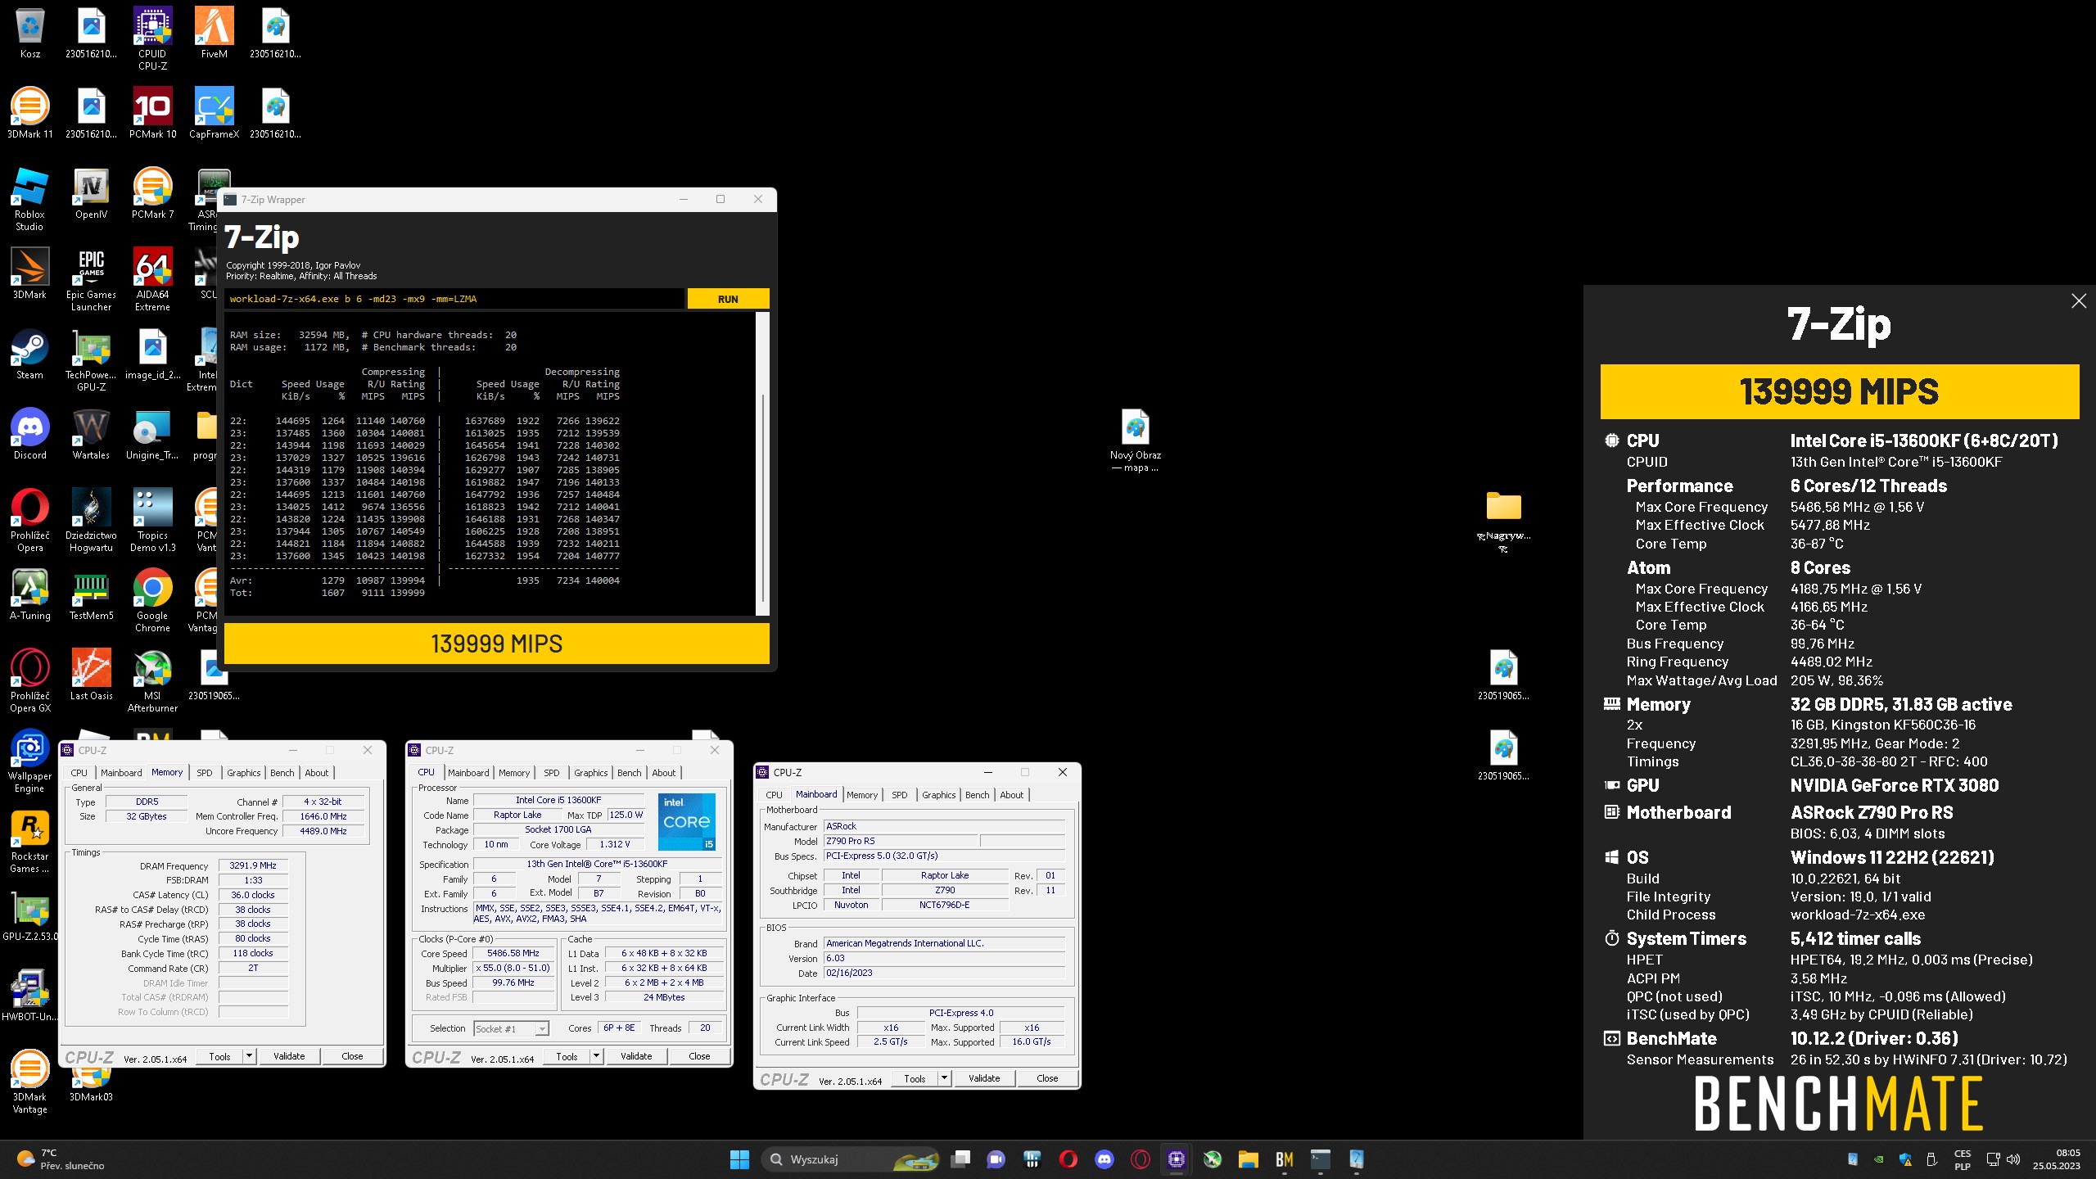The width and height of the screenshot is (2096, 1179).
Task: Open Windows Start menu
Action: tap(739, 1159)
